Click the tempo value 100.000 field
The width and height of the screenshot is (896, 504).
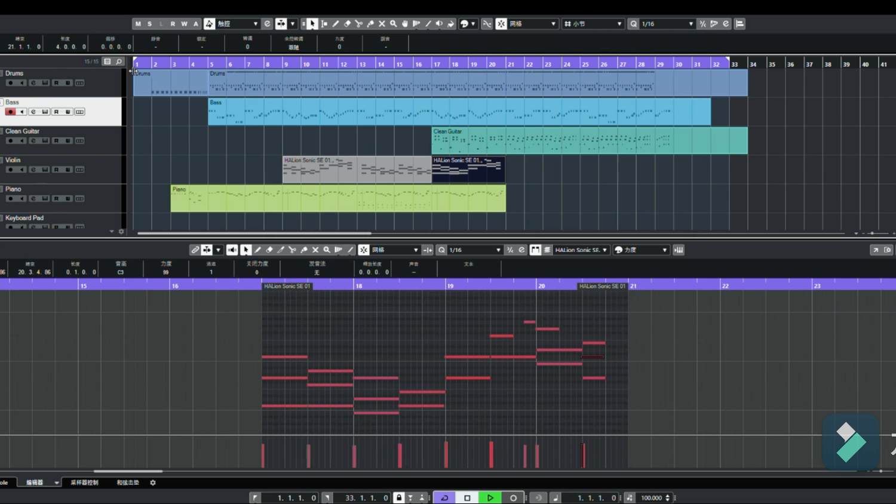pyautogui.click(x=651, y=497)
